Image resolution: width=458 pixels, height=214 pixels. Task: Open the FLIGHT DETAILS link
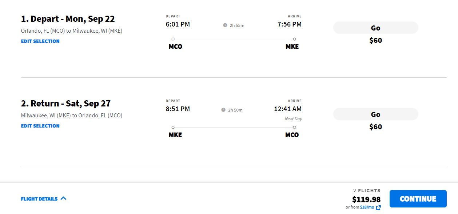(x=39, y=199)
